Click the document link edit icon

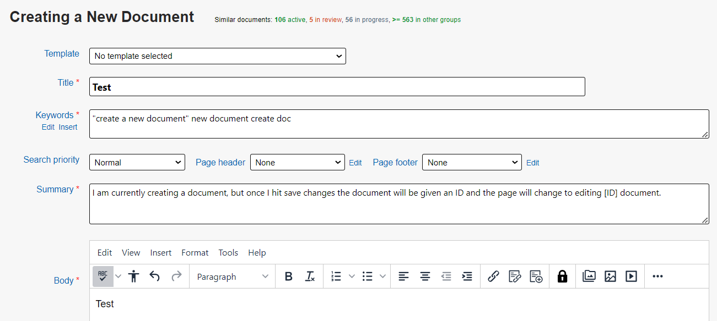(x=515, y=276)
